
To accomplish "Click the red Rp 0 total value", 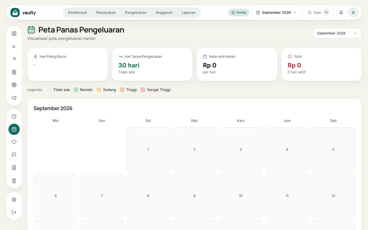I will [x=294, y=65].
